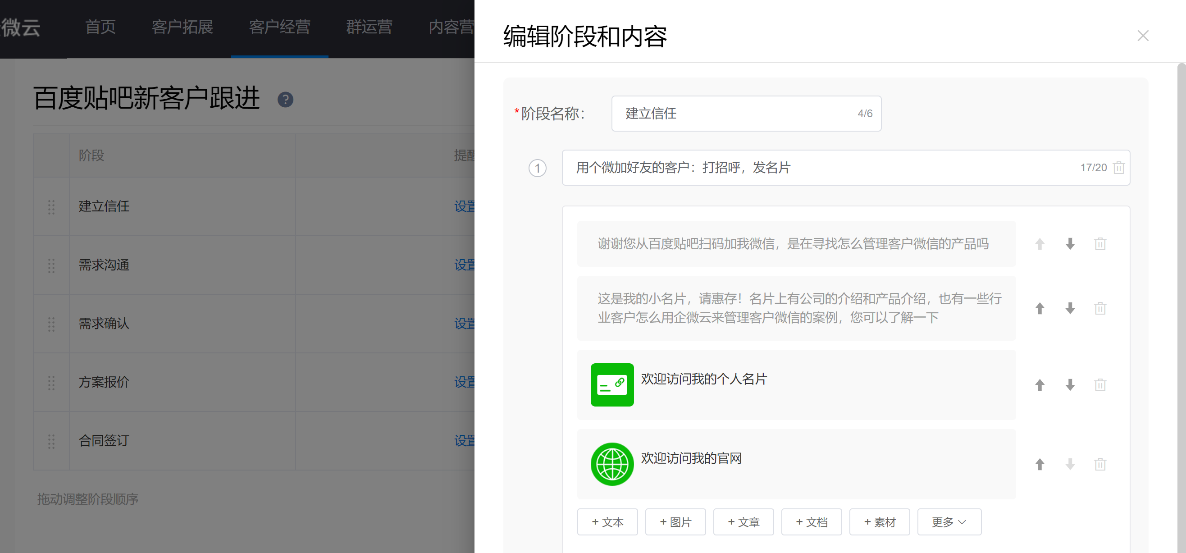This screenshot has width=1186, height=553.
Task: Click the 拖动调整阶段顺序 hint text
Action: coord(87,499)
